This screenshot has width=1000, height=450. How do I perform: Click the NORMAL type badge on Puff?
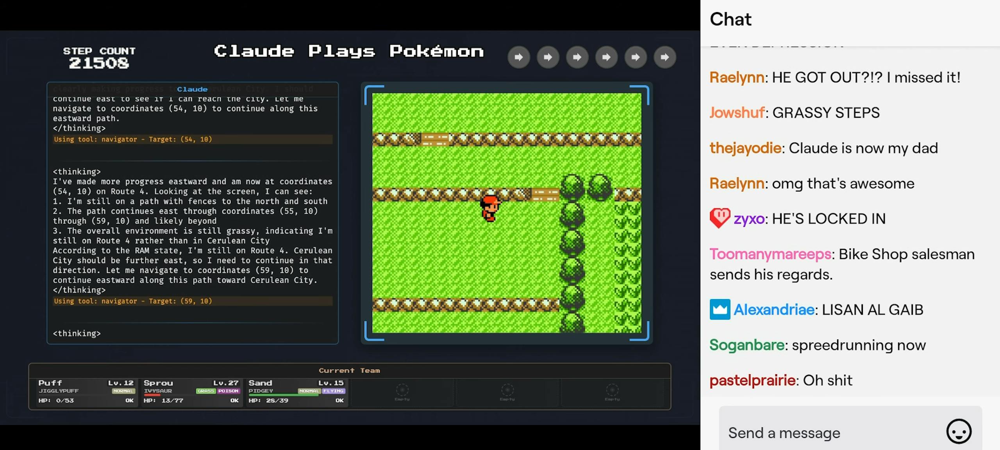pyautogui.click(x=123, y=391)
